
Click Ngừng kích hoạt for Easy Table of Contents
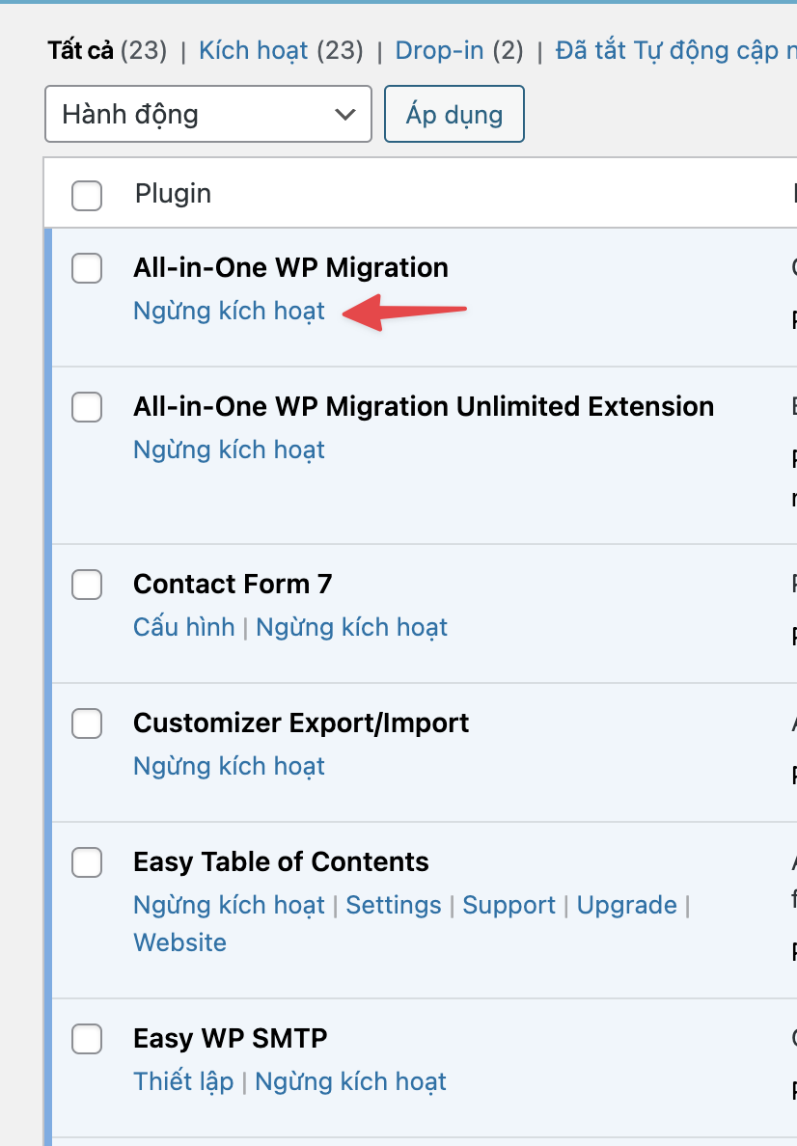pyautogui.click(x=229, y=906)
